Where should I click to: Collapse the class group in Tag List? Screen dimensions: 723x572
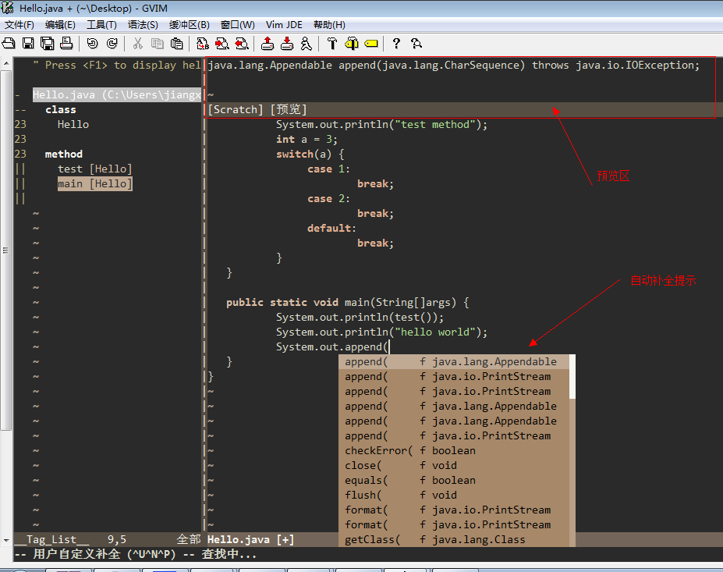coord(23,109)
